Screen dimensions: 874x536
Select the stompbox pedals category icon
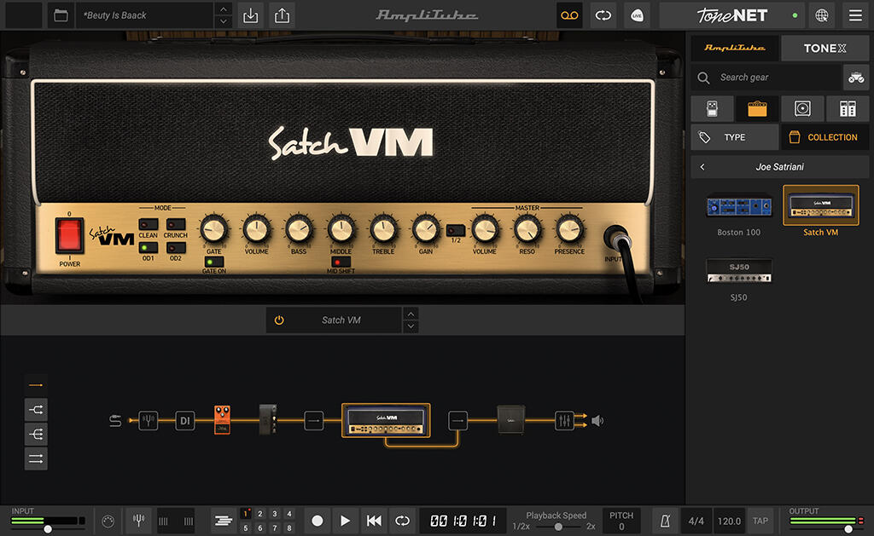click(712, 108)
